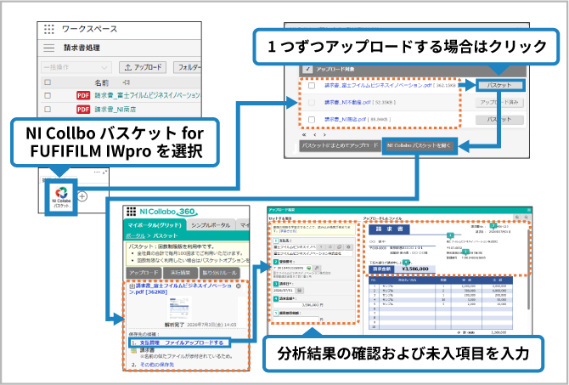Screen dimensions: 569x385
Task: Open the workspace app grid icon
Action: point(49,29)
